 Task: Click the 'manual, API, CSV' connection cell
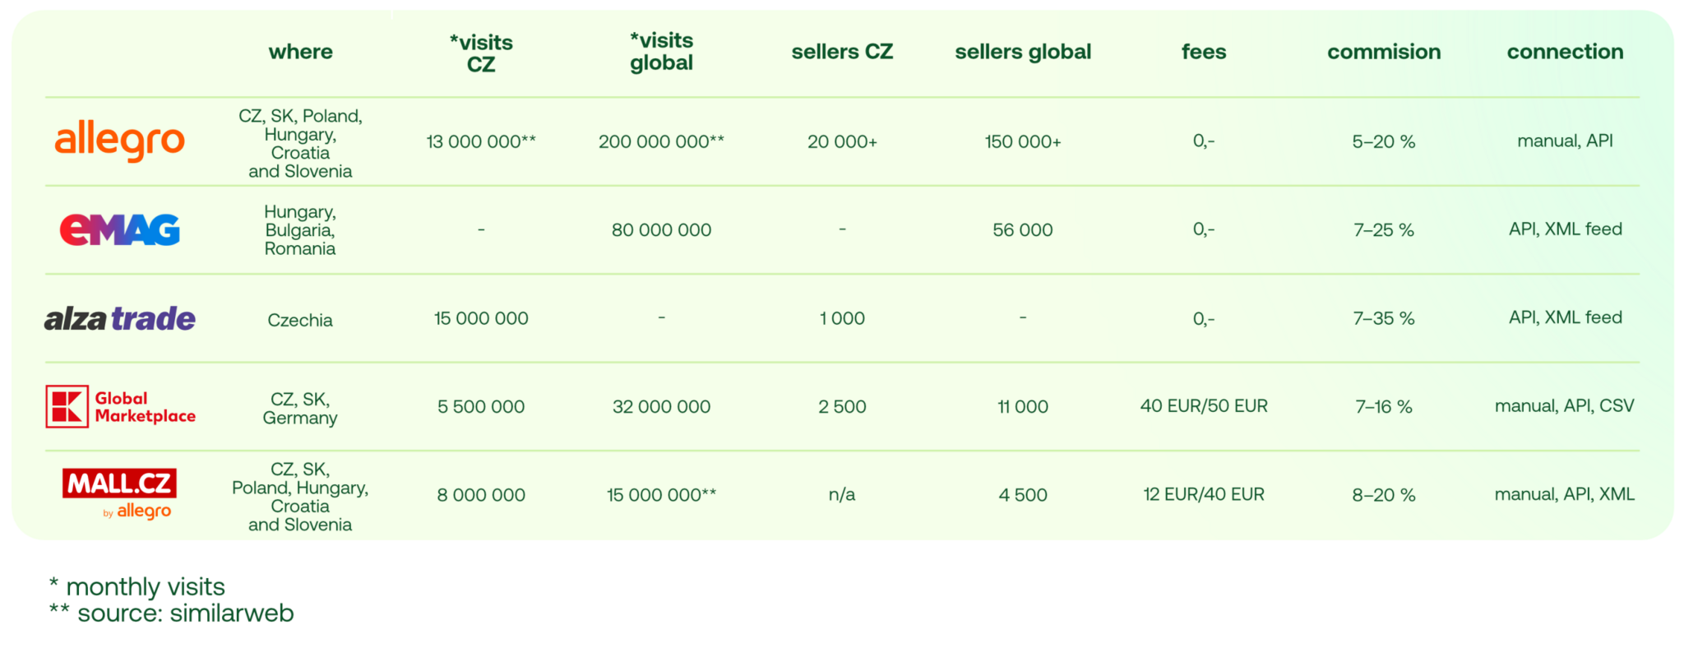click(1564, 406)
